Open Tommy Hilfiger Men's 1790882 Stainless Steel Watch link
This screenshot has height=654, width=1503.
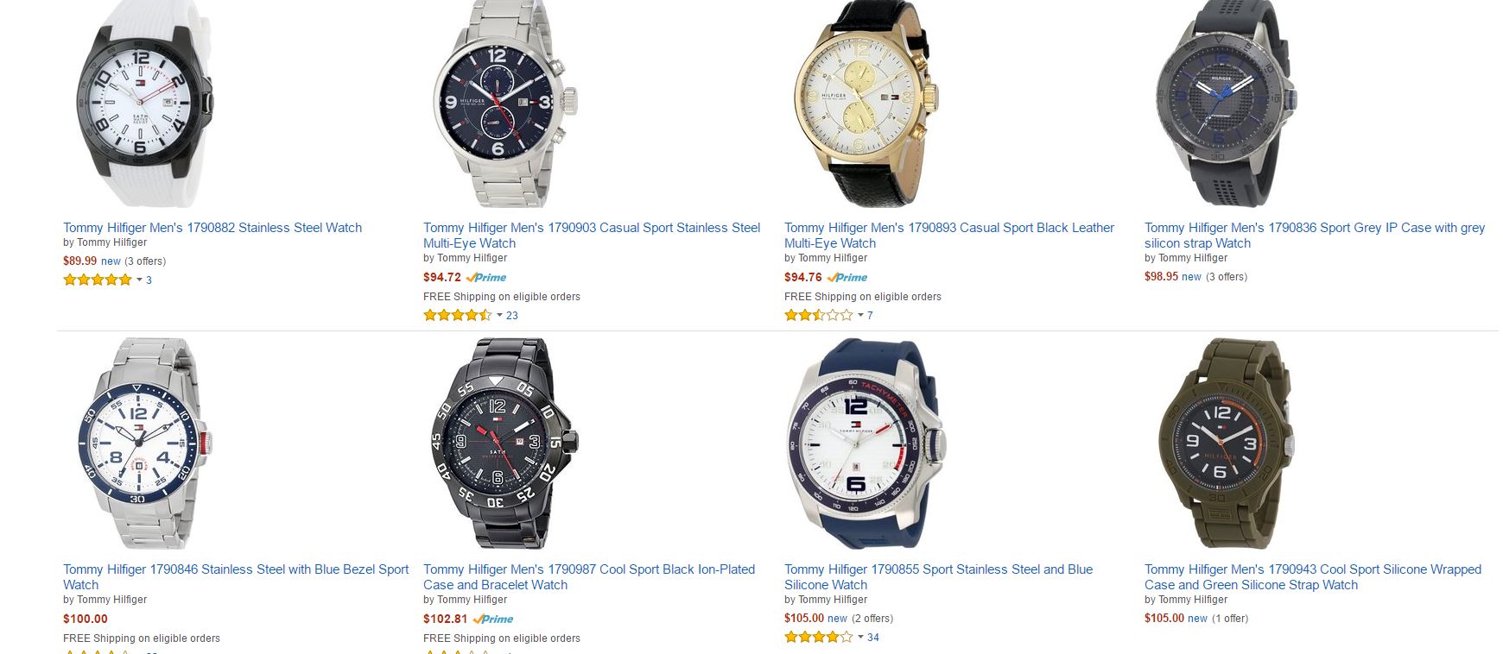point(212,228)
